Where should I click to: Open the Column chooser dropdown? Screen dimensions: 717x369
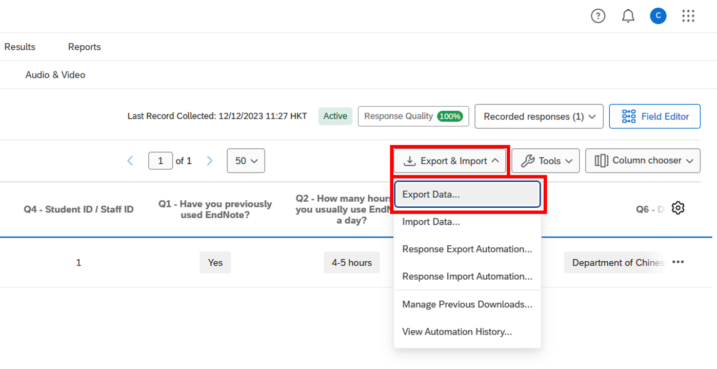pyautogui.click(x=643, y=161)
